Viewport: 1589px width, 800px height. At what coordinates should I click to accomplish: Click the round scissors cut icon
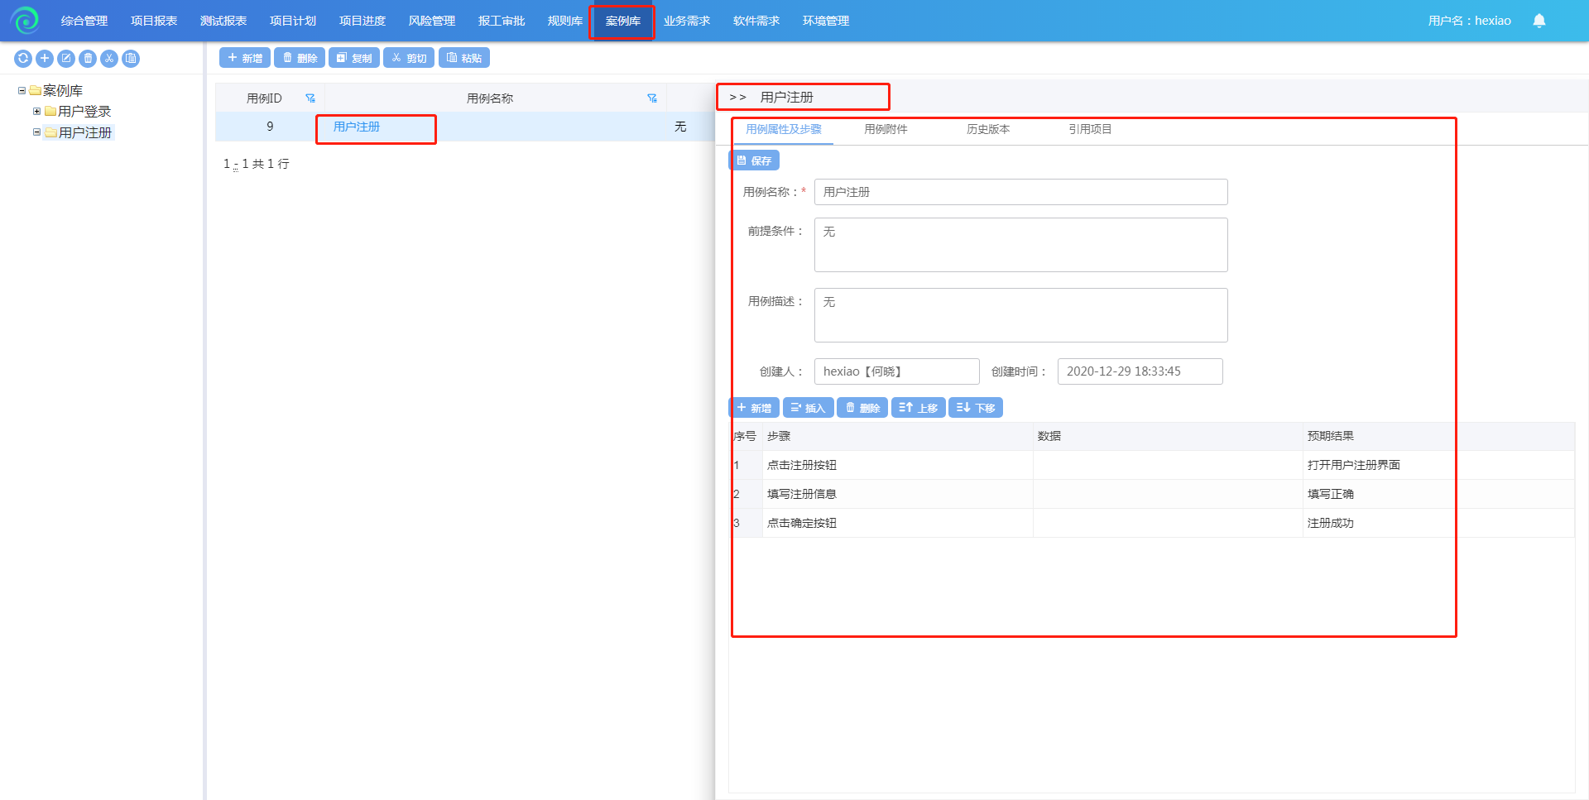tap(109, 58)
